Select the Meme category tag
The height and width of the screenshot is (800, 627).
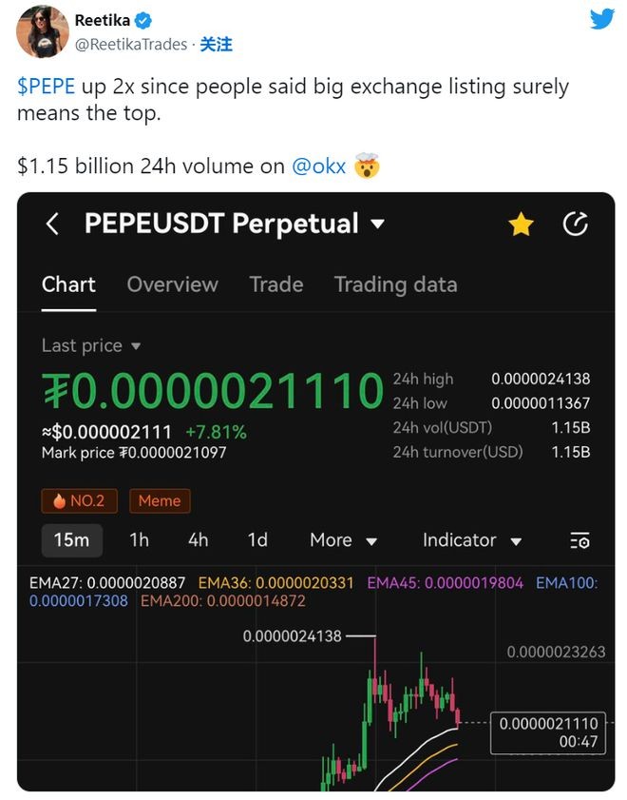point(160,500)
